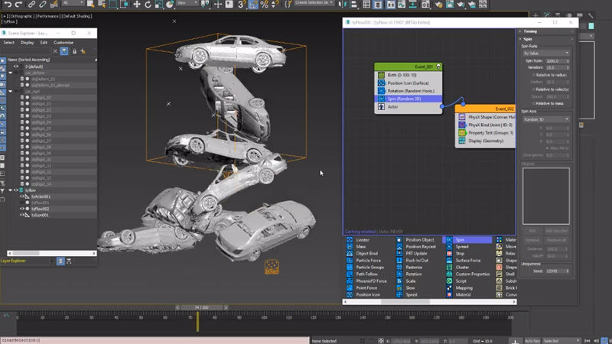Select the Actor operator in Event_001
The image size is (612, 344).
[409, 106]
